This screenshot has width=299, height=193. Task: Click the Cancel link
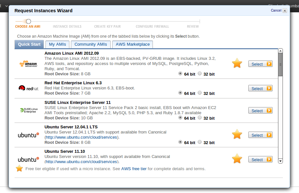(x=276, y=11)
